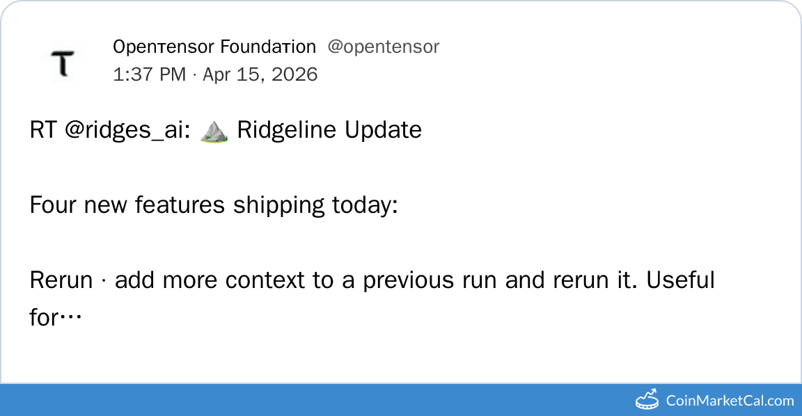This screenshot has height=416, width=802.
Task: Click the Opentensor T logo avatar
Action: coord(63,63)
